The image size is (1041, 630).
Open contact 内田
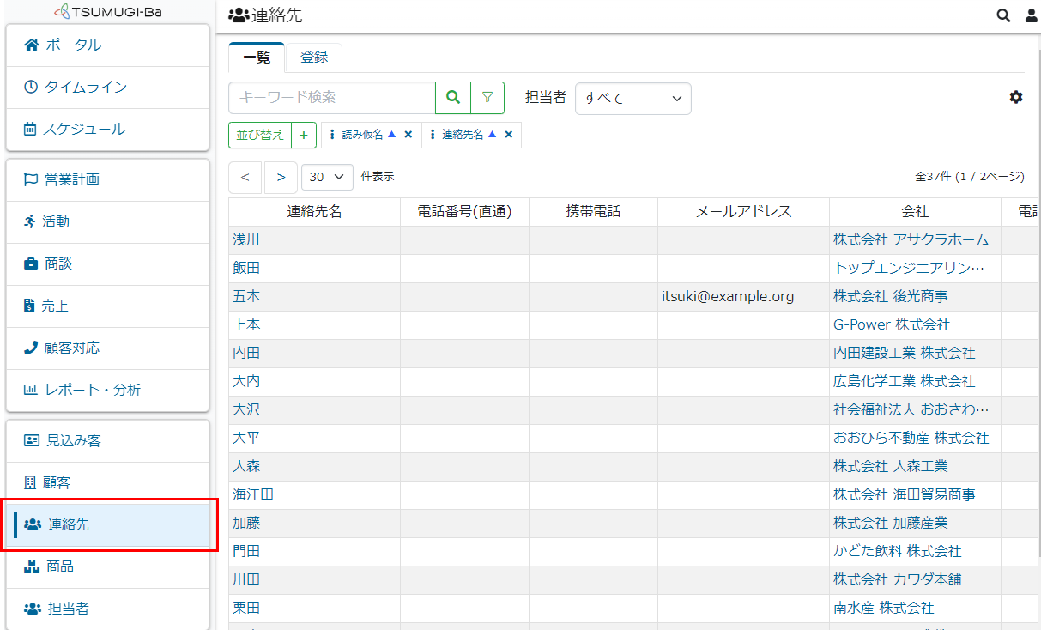coord(246,354)
